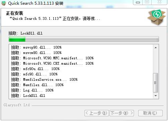Image resolution: width=168 pixels, height=121 pixels.
Task: Click the window title Quick Search 5.33.1.113 安装
Action: pos(36,3)
